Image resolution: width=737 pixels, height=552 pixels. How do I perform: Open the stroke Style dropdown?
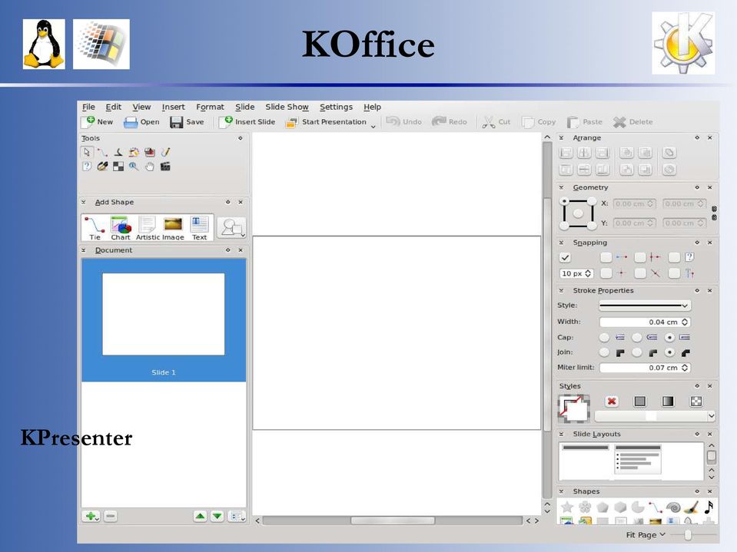(x=645, y=306)
